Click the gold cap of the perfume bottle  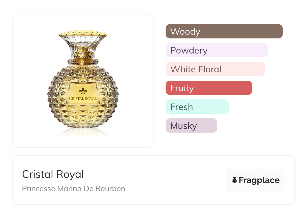(83, 33)
